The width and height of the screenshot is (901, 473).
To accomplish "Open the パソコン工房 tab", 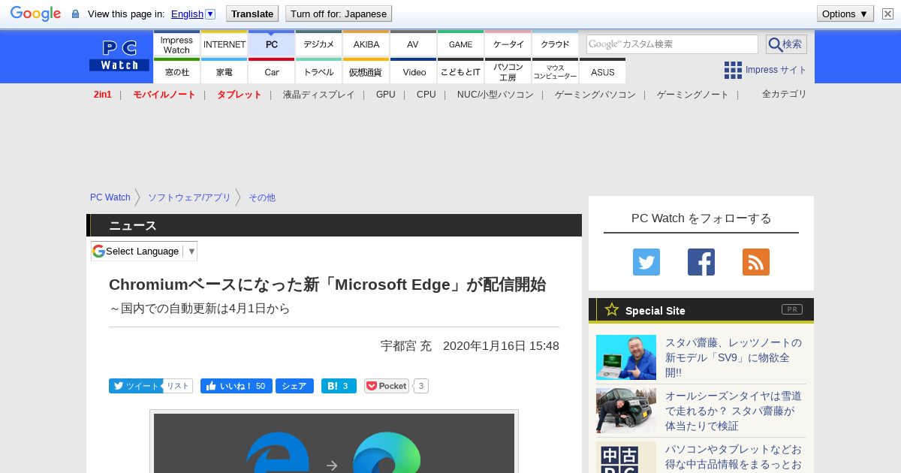I will coord(508,71).
